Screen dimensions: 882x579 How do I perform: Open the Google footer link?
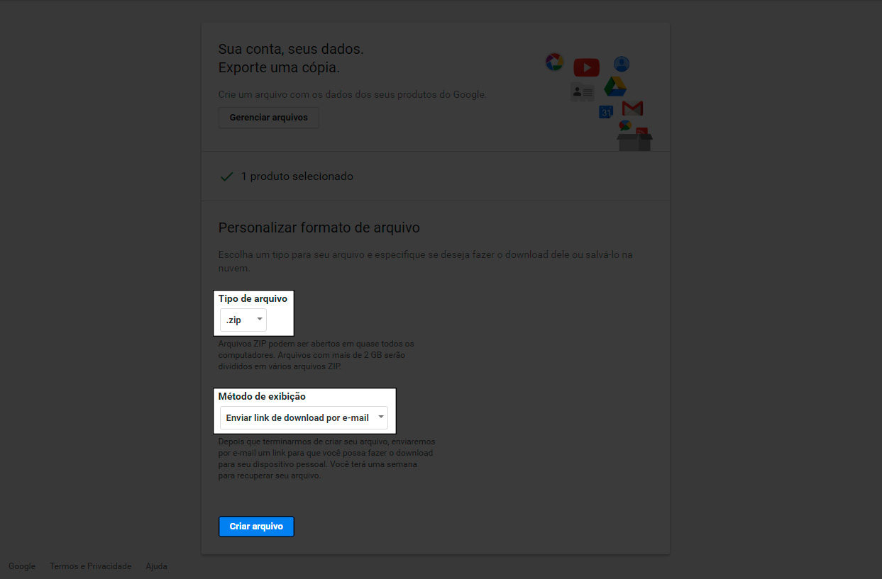[22, 566]
